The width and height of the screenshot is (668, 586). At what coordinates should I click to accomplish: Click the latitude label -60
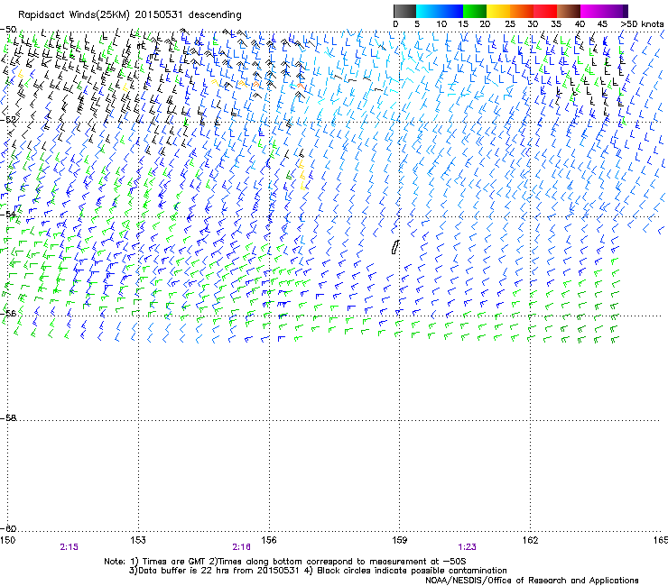click(8, 528)
